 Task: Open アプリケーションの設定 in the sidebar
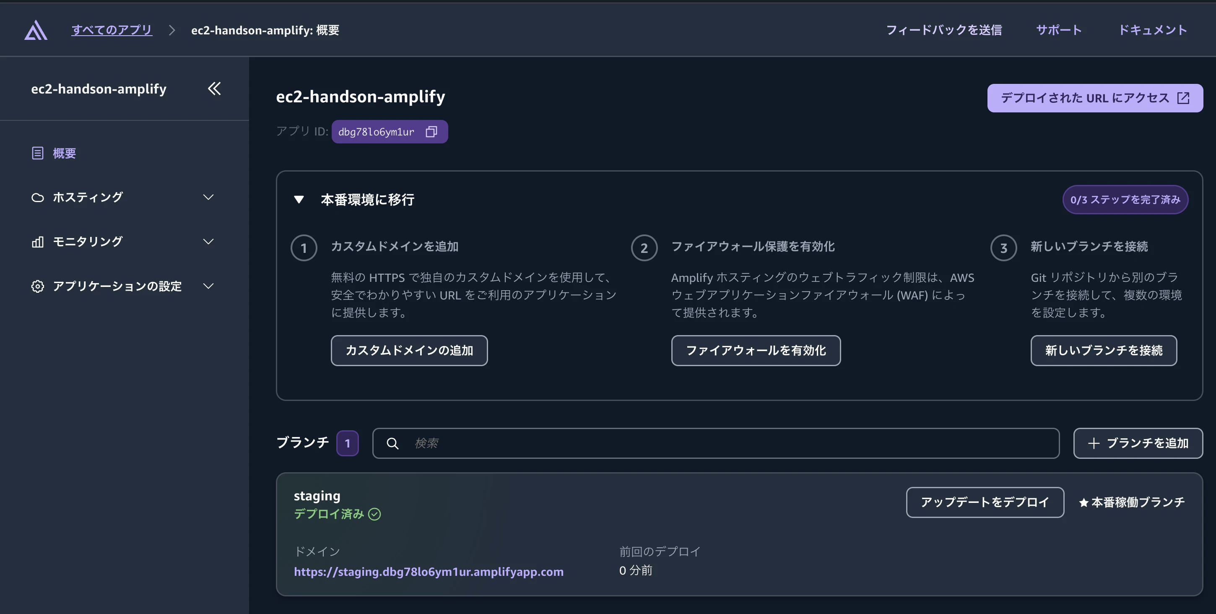(x=117, y=286)
